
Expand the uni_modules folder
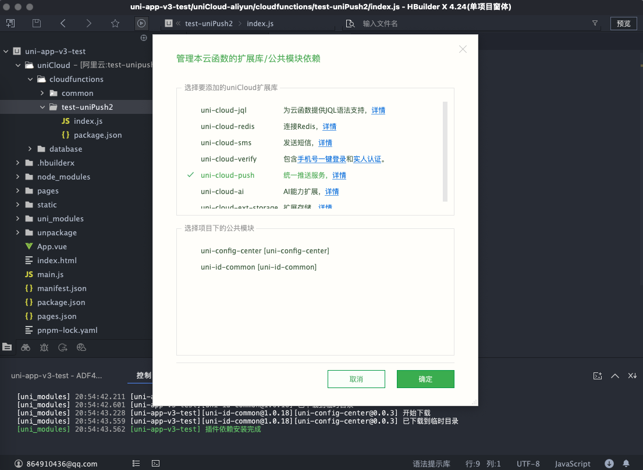[x=17, y=218]
